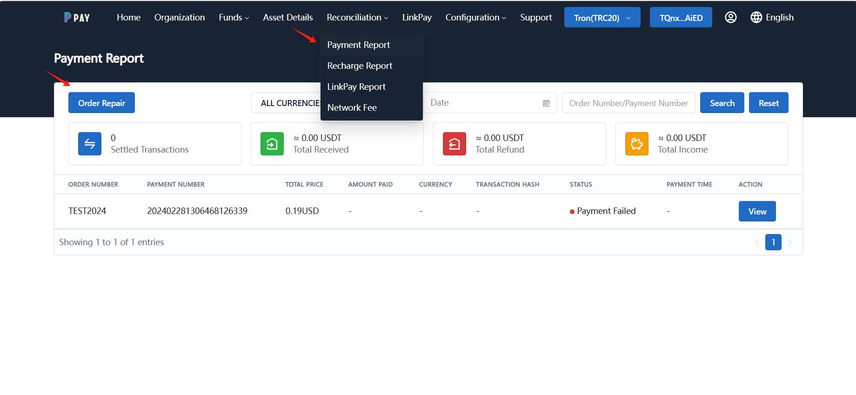Click the 0.19USD total price
Image resolution: width=856 pixels, height=395 pixels.
coord(302,211)
